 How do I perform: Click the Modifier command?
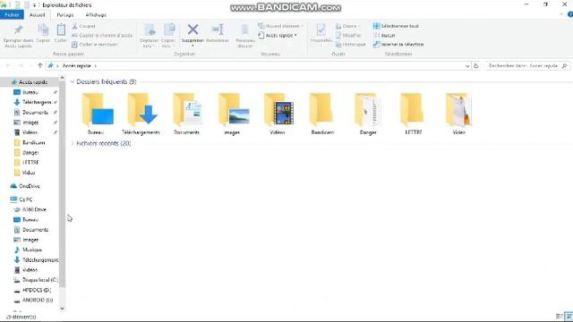[348, 35]
